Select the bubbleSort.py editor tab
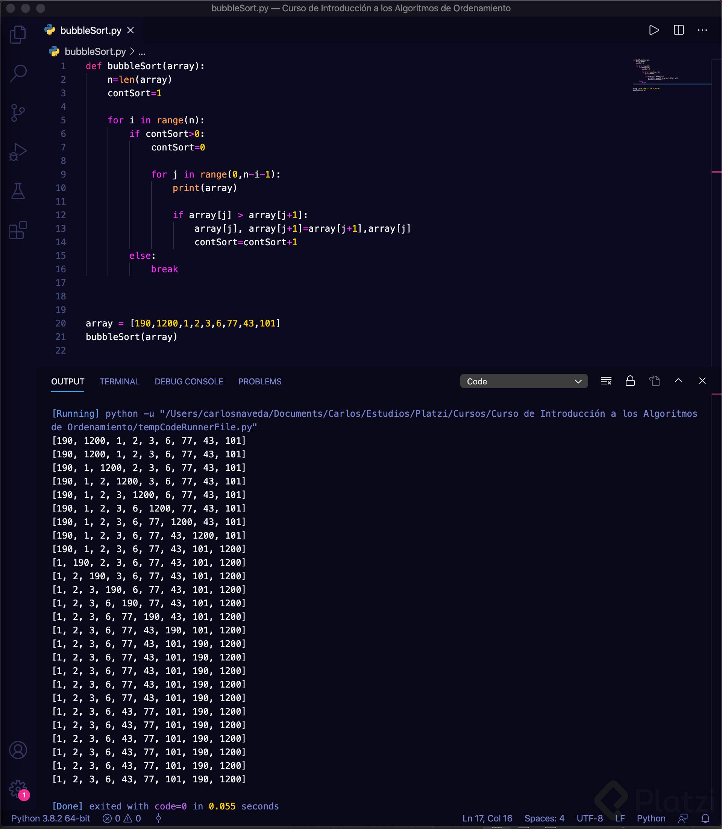 [90, 30]
